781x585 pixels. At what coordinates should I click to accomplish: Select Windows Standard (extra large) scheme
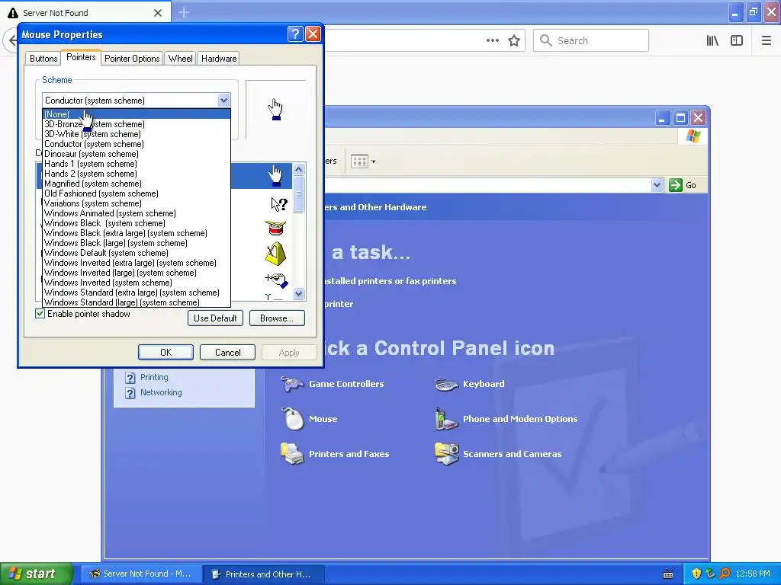point(136,292)
